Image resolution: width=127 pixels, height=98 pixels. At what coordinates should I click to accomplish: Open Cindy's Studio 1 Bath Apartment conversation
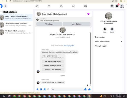pyautogui.click(x=16, y=17)
